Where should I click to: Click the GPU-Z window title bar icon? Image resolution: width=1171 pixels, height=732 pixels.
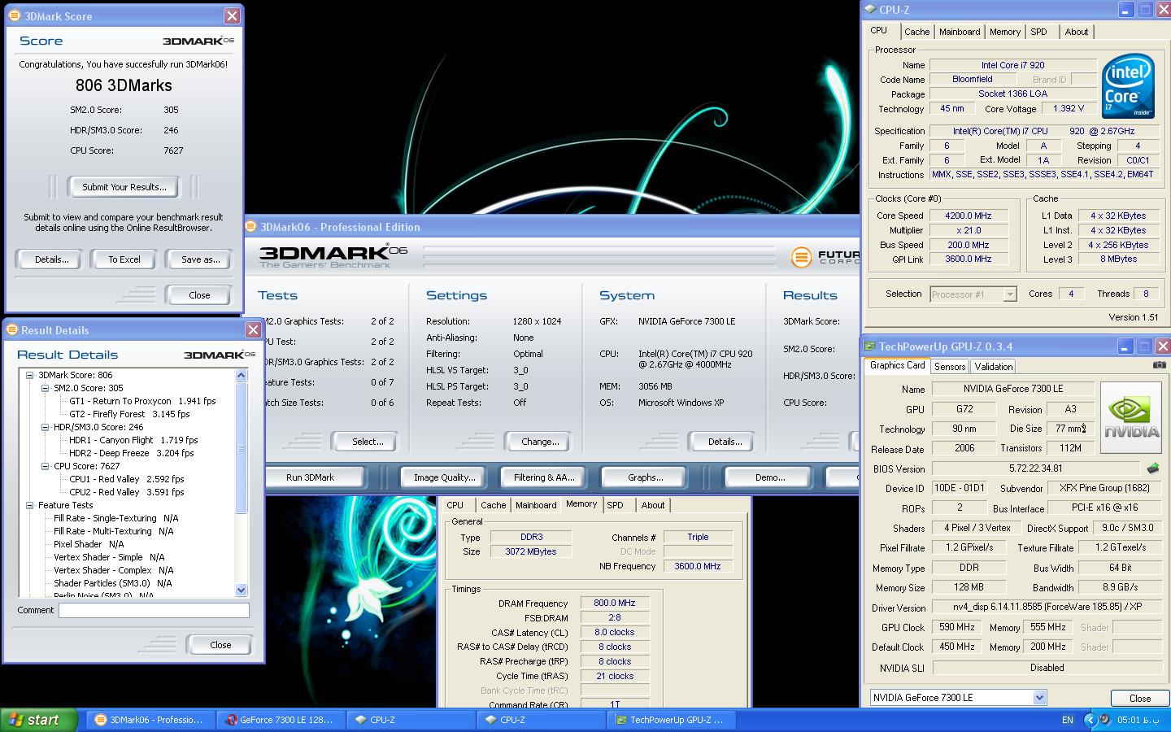click(870, 346)
